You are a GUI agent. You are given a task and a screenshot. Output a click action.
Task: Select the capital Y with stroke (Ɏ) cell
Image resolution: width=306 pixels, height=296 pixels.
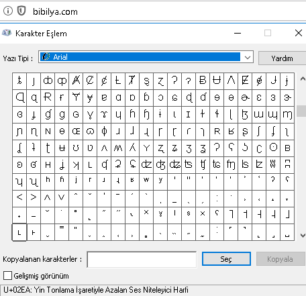76,97
